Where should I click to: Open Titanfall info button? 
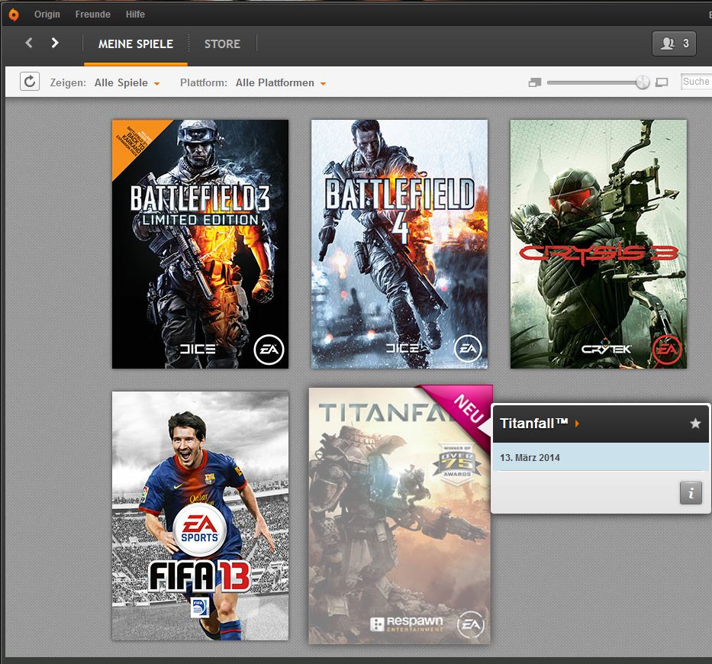click(x=691, y=493)
